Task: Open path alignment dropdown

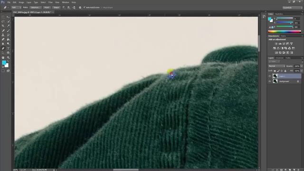Action: pyautogui.click(x=69, y=8)
